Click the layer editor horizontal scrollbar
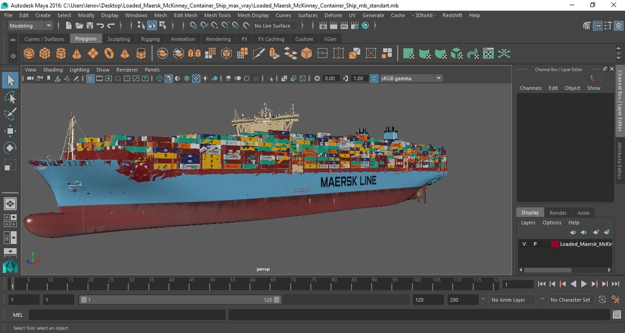Screen dimensions: 625x333 coord(548,270)
